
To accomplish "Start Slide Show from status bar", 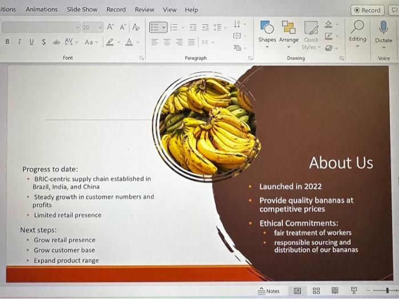I will (x=354, y=290).
